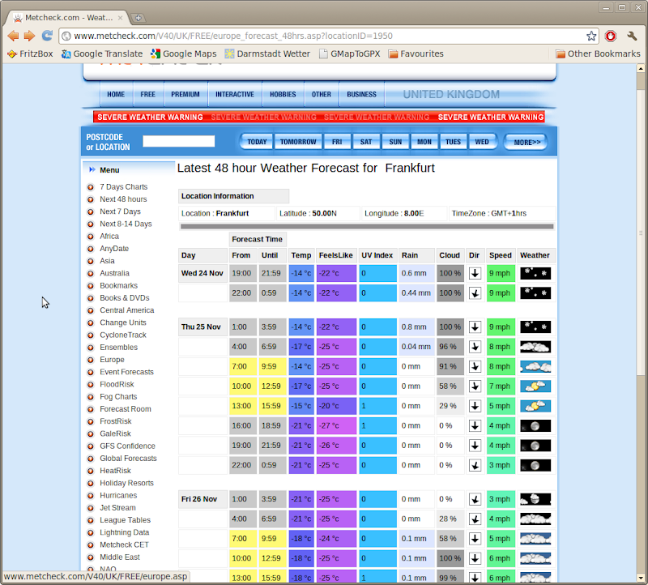The width and height of the screenshot is (648, 585).
Task: Open the Next 48 hours sidebar link
Action: 123,199
